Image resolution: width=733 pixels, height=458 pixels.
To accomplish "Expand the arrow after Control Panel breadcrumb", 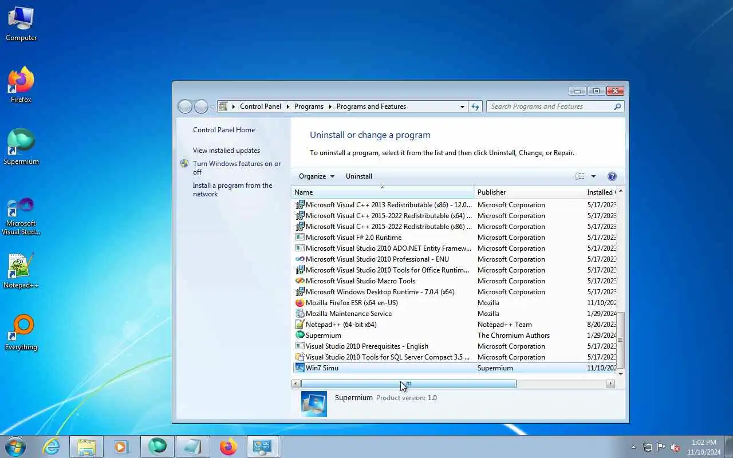I will (288, 106).
